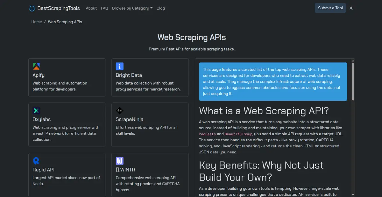Viewport: 382px width, 197px height.
Task: Open the Blog from the navbar
Action: pos(160,8)
